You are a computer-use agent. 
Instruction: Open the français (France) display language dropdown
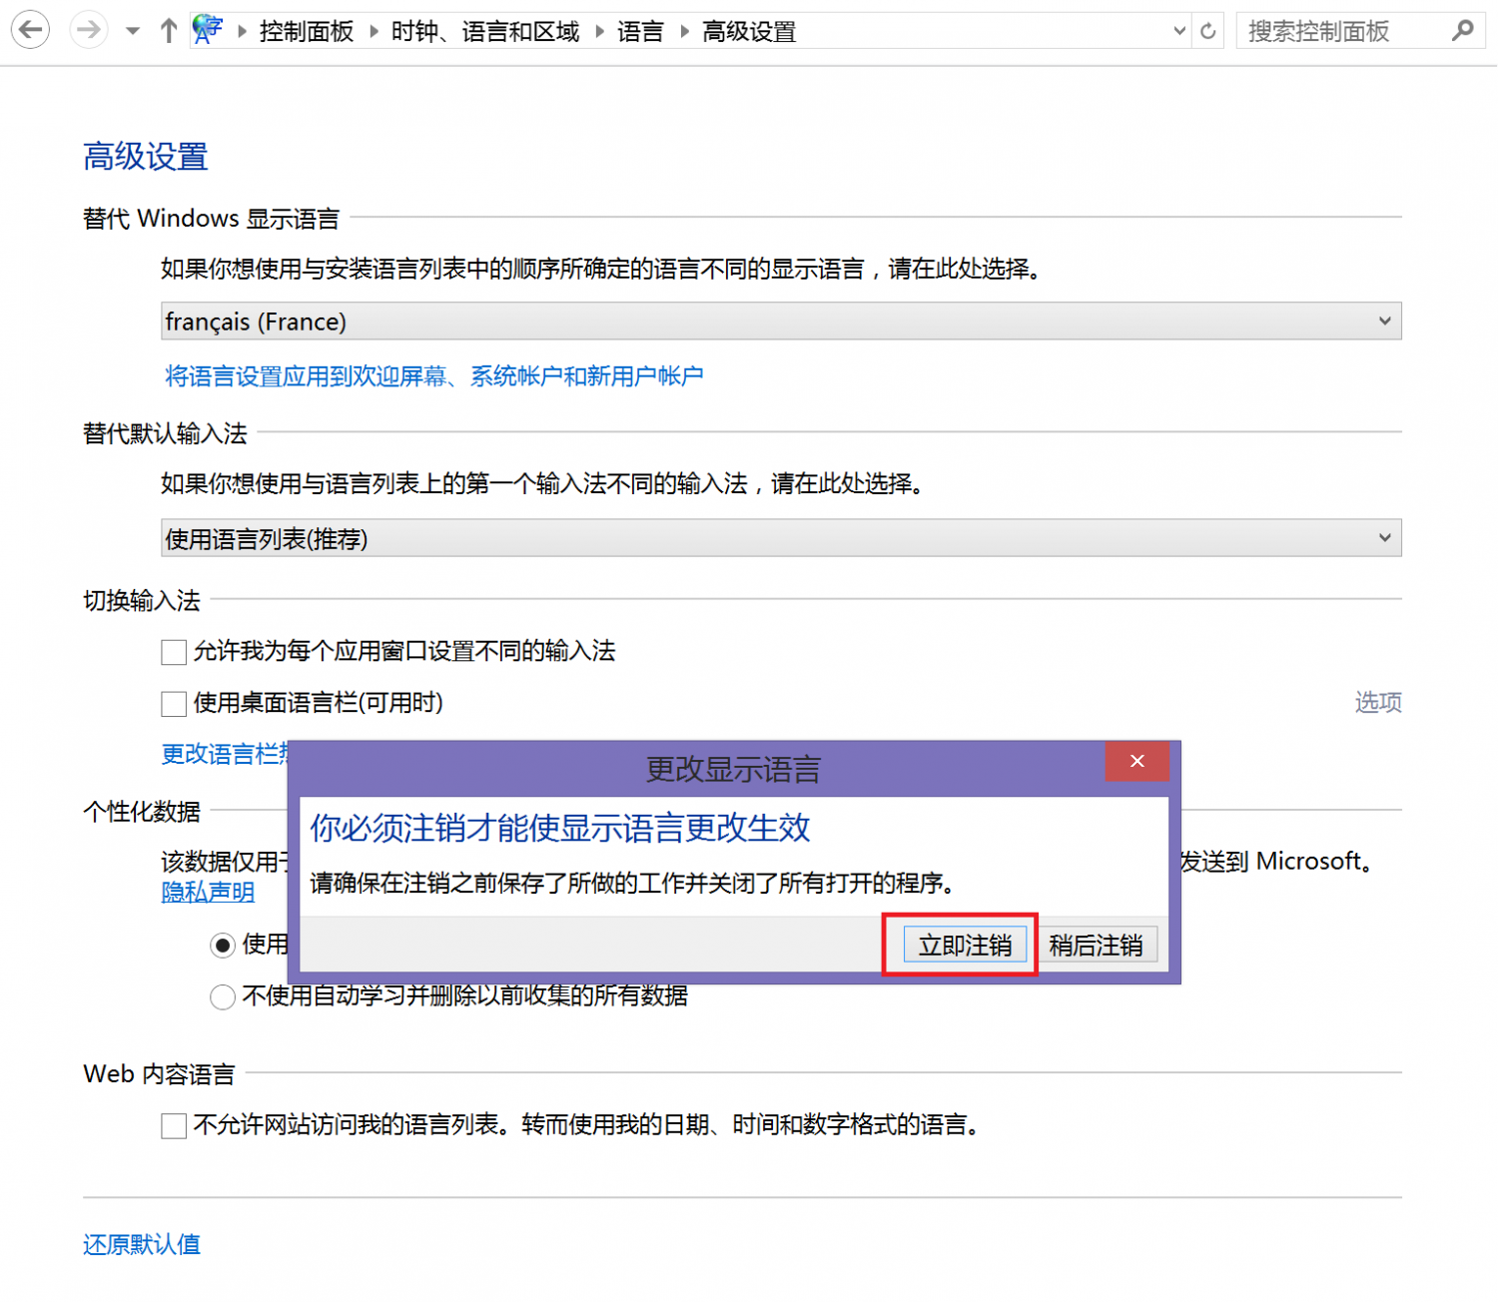[x=781, y=322]
